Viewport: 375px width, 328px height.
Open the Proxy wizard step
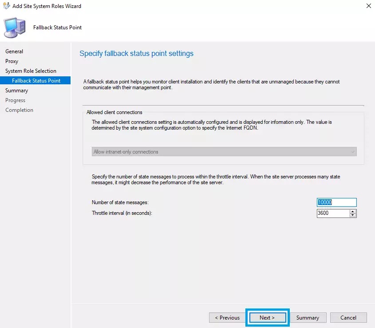(x=12, y=61)
